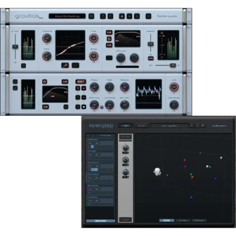The width and height of the screenshot is (236, 236).
Task: Open the Spacelab preset name field
Action: coord(169,126)
